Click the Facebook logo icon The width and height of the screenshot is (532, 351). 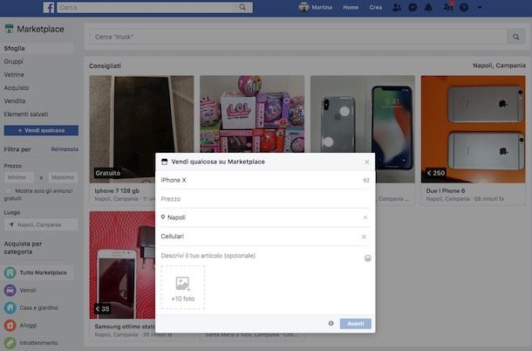click(49, 8)
